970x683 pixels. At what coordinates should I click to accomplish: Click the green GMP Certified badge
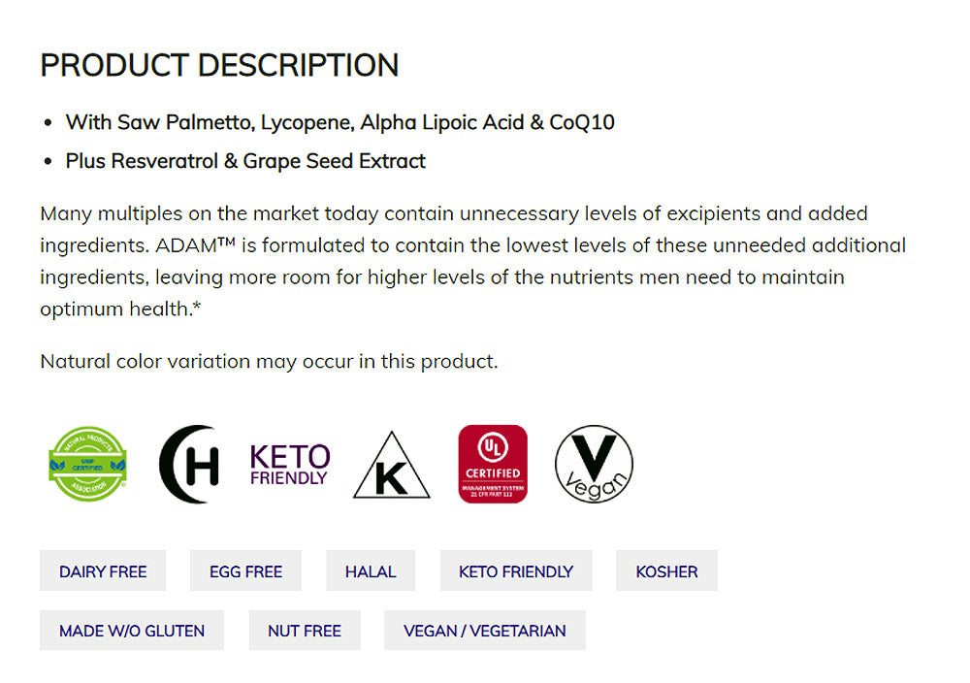(87, 465)
